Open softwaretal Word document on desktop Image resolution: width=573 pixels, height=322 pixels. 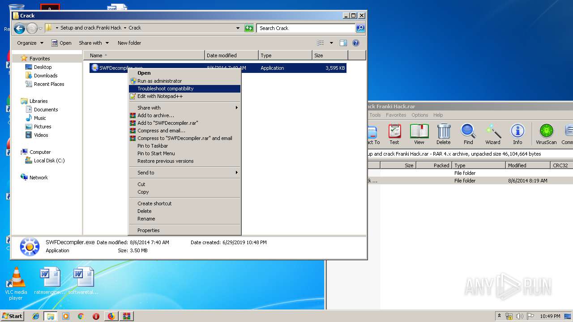click(x=83, y=281)
